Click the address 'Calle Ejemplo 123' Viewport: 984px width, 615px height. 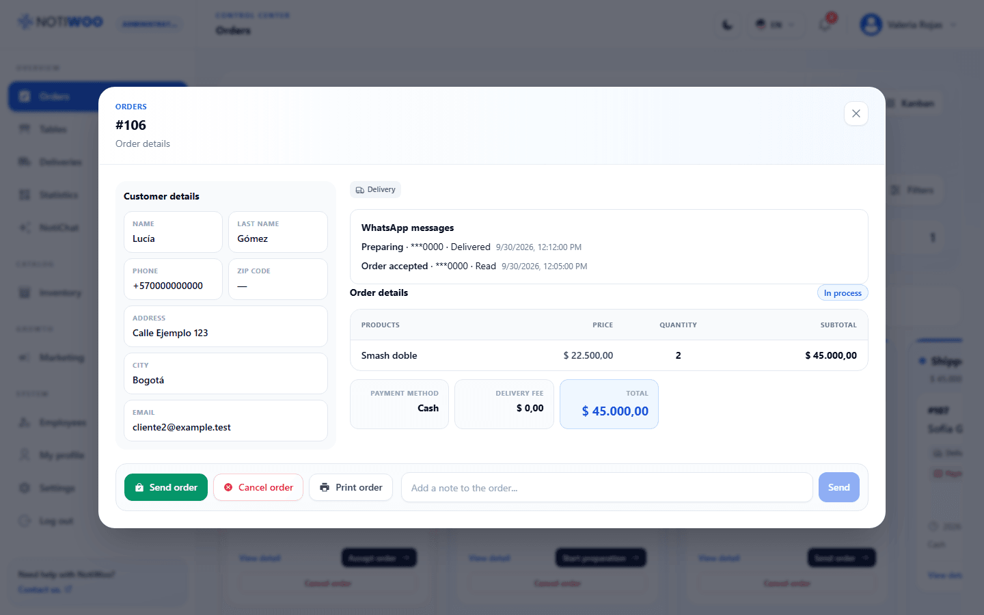(x=170, y=333)
